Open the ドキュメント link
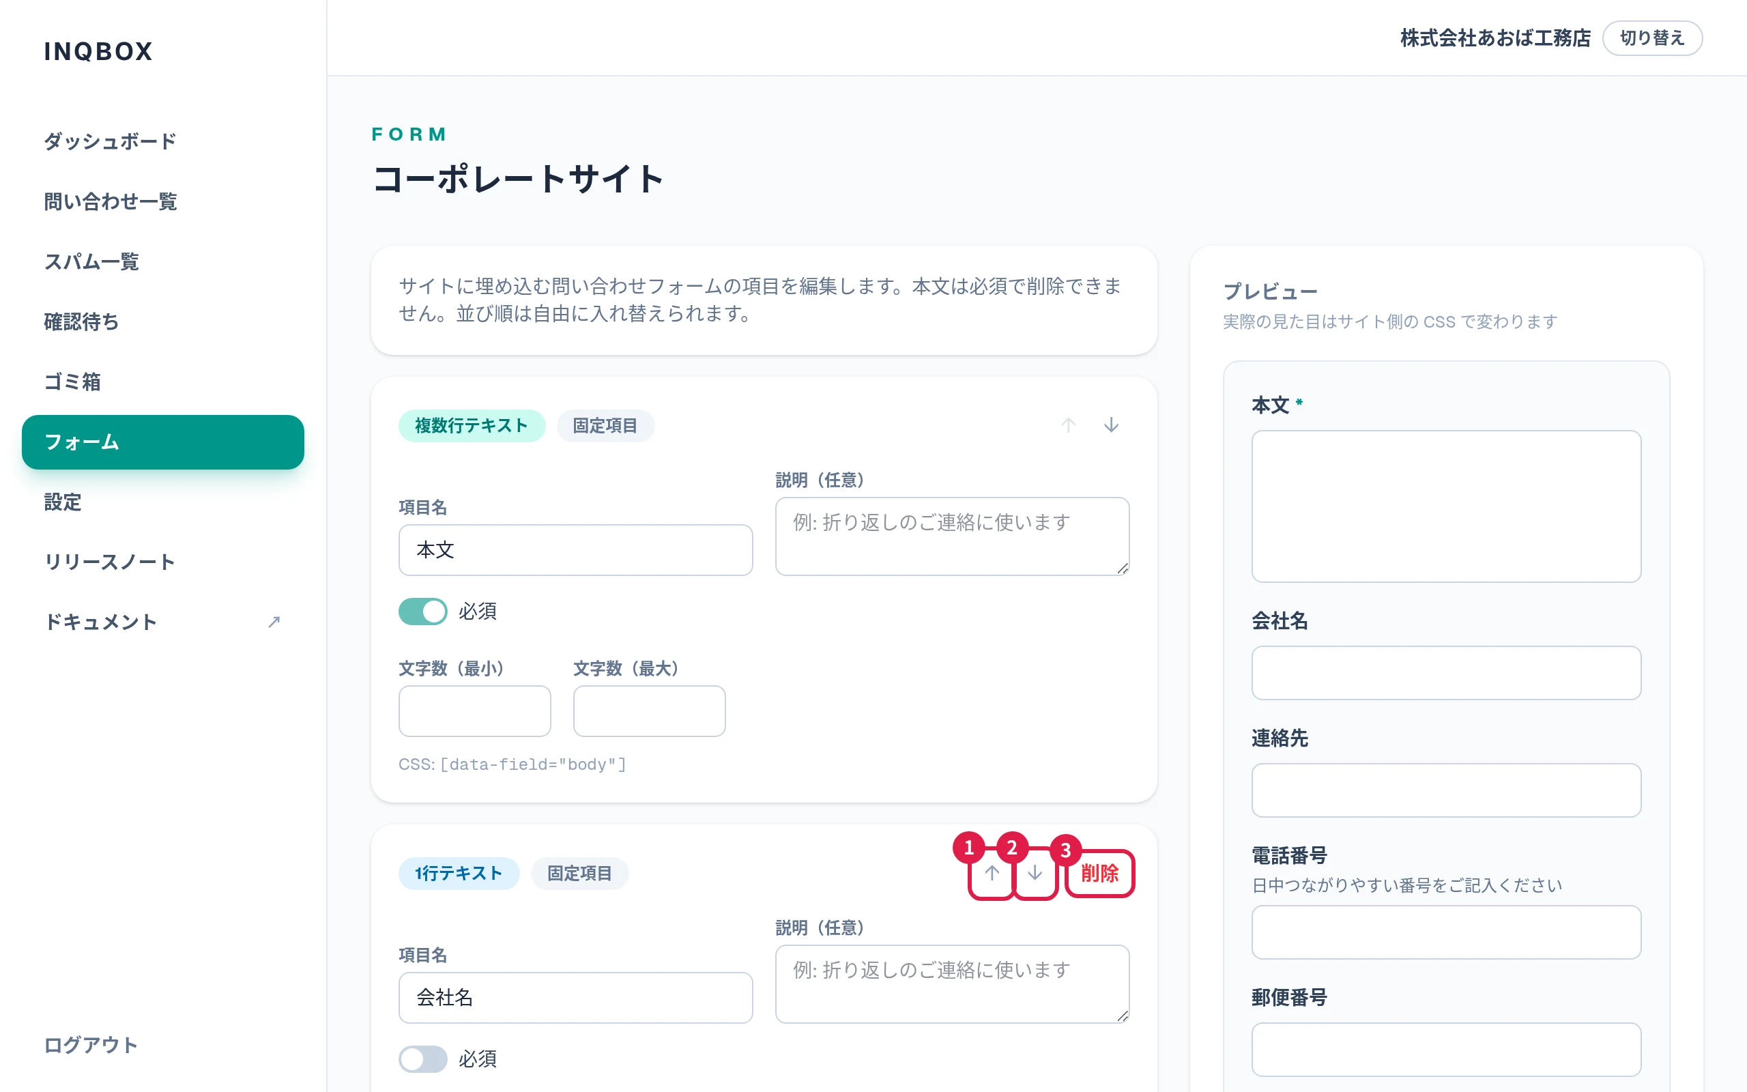Screen dimensions: 1747x1092 coord(162,622)
